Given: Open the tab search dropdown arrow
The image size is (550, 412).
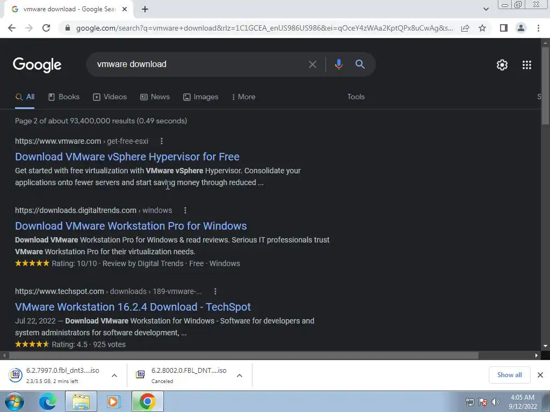Looking at the screenshot, I should coord(486,9).
